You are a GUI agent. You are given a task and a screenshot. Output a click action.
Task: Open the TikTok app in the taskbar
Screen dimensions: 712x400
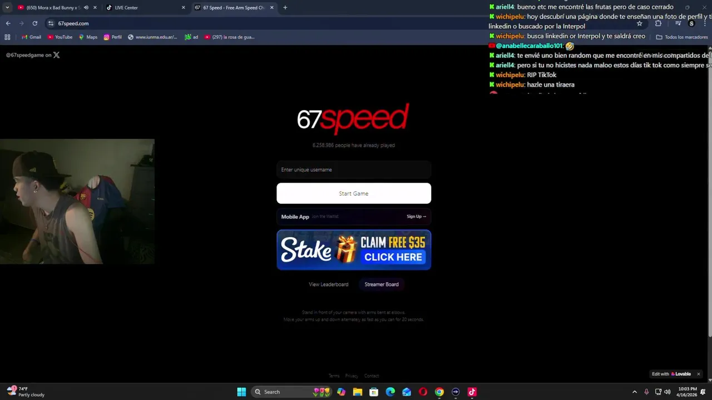[x=472, y=392]
